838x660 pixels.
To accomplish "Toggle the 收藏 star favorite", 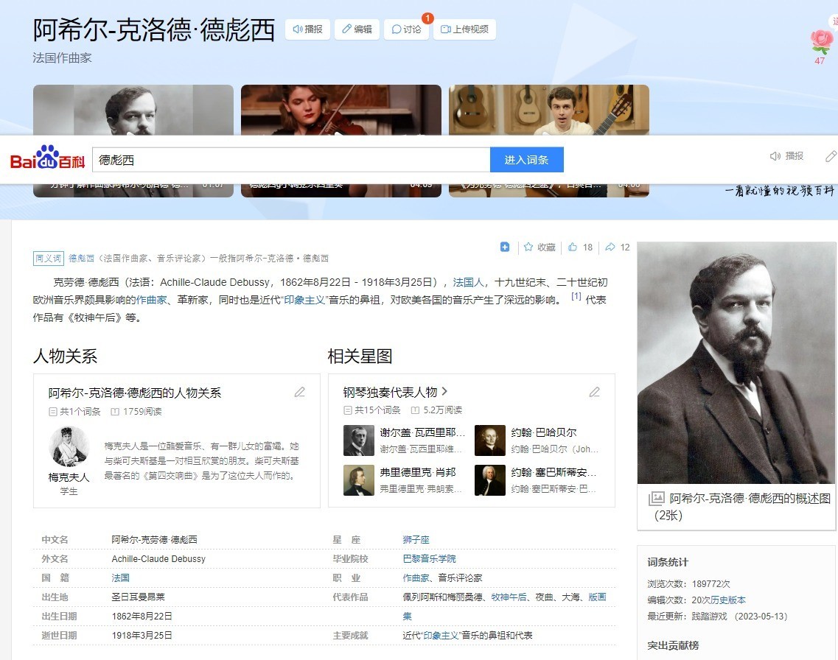I will point(540,248).
